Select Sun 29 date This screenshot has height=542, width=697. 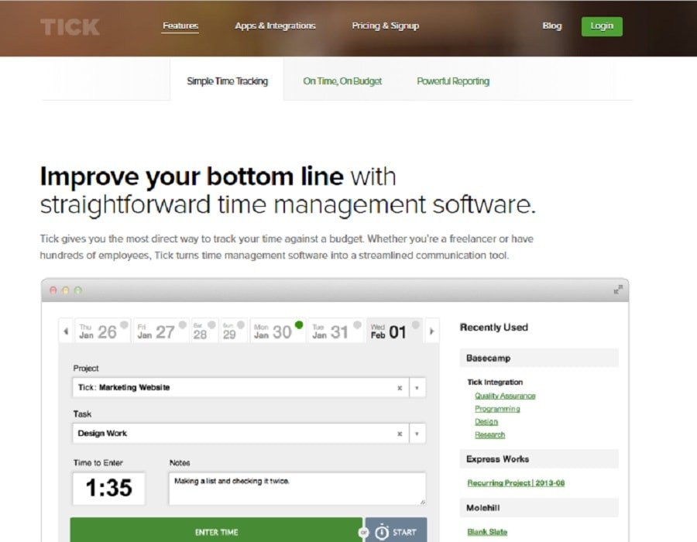(x=233, y=331)
